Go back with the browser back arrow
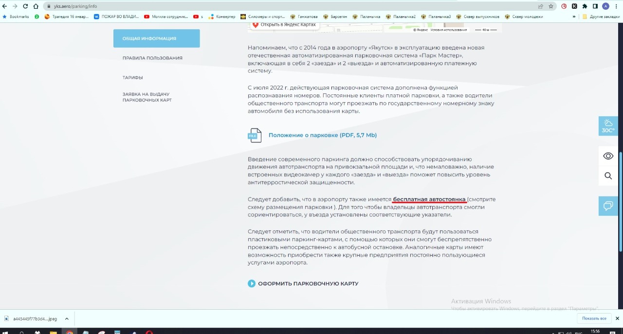The width and height of the screenshot is (623, 334). (5, 6)
